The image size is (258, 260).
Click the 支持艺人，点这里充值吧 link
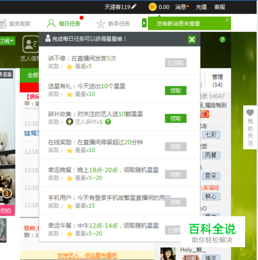(87, 255)
